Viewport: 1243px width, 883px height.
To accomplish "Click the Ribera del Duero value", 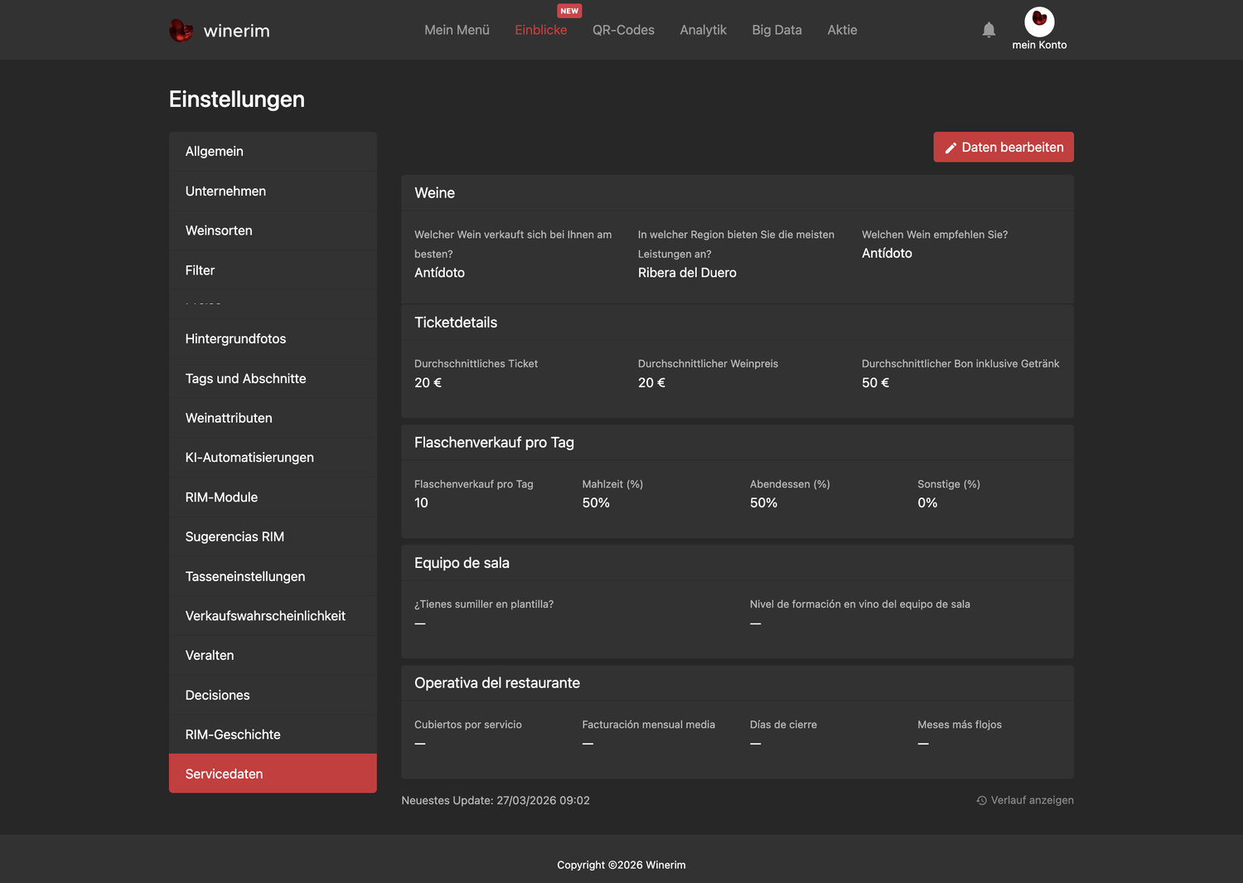I will tap(687, 273).
